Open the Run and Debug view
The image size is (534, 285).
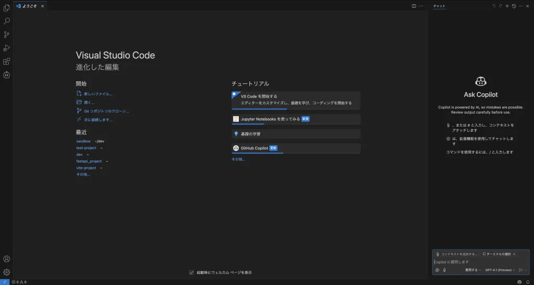pyautogui.click(x=6, y=48)
